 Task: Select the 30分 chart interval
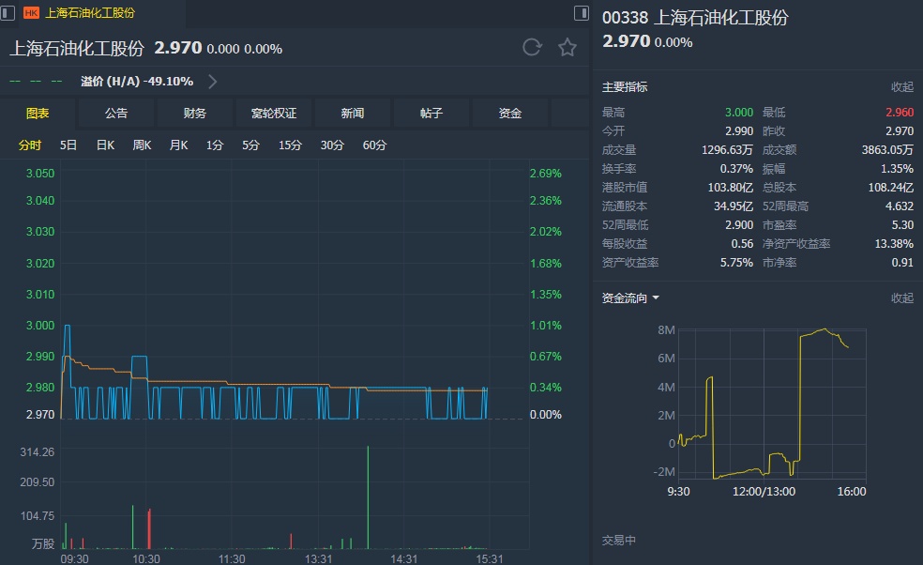click(332, 145)
